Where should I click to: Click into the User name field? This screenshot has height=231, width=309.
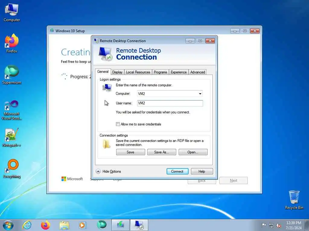tap(170, 103)
